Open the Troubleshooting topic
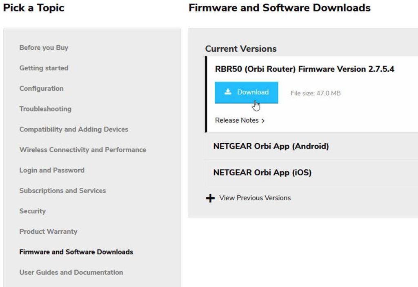This screenshot has height=287, width=418. pyautogui.click(x=45, y=109)
